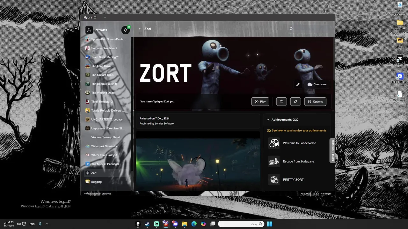
Task: Open Windows Start button on taskbar
Action: (x=270, y=224)
